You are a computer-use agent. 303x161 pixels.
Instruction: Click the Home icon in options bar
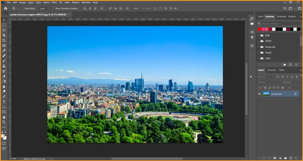point(5,8)
